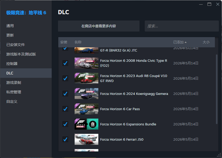Minimize the properties window

(x=201, y=4)
